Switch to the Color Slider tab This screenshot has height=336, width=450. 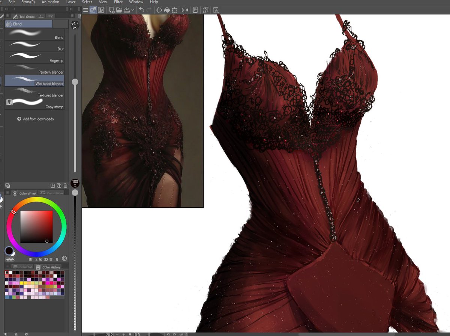pyautogui.click(x=51, y=193)
